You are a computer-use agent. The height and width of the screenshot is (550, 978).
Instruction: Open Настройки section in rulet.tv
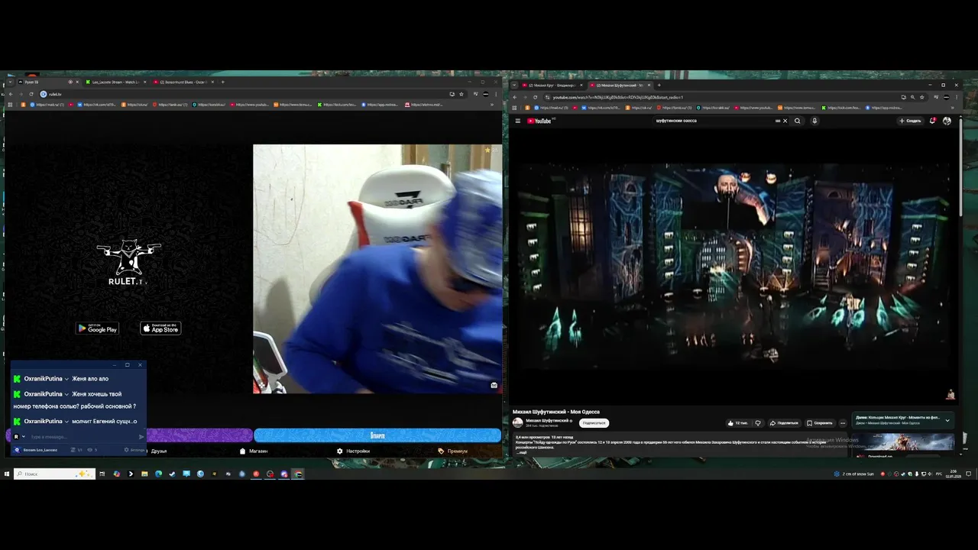[353, 451]
